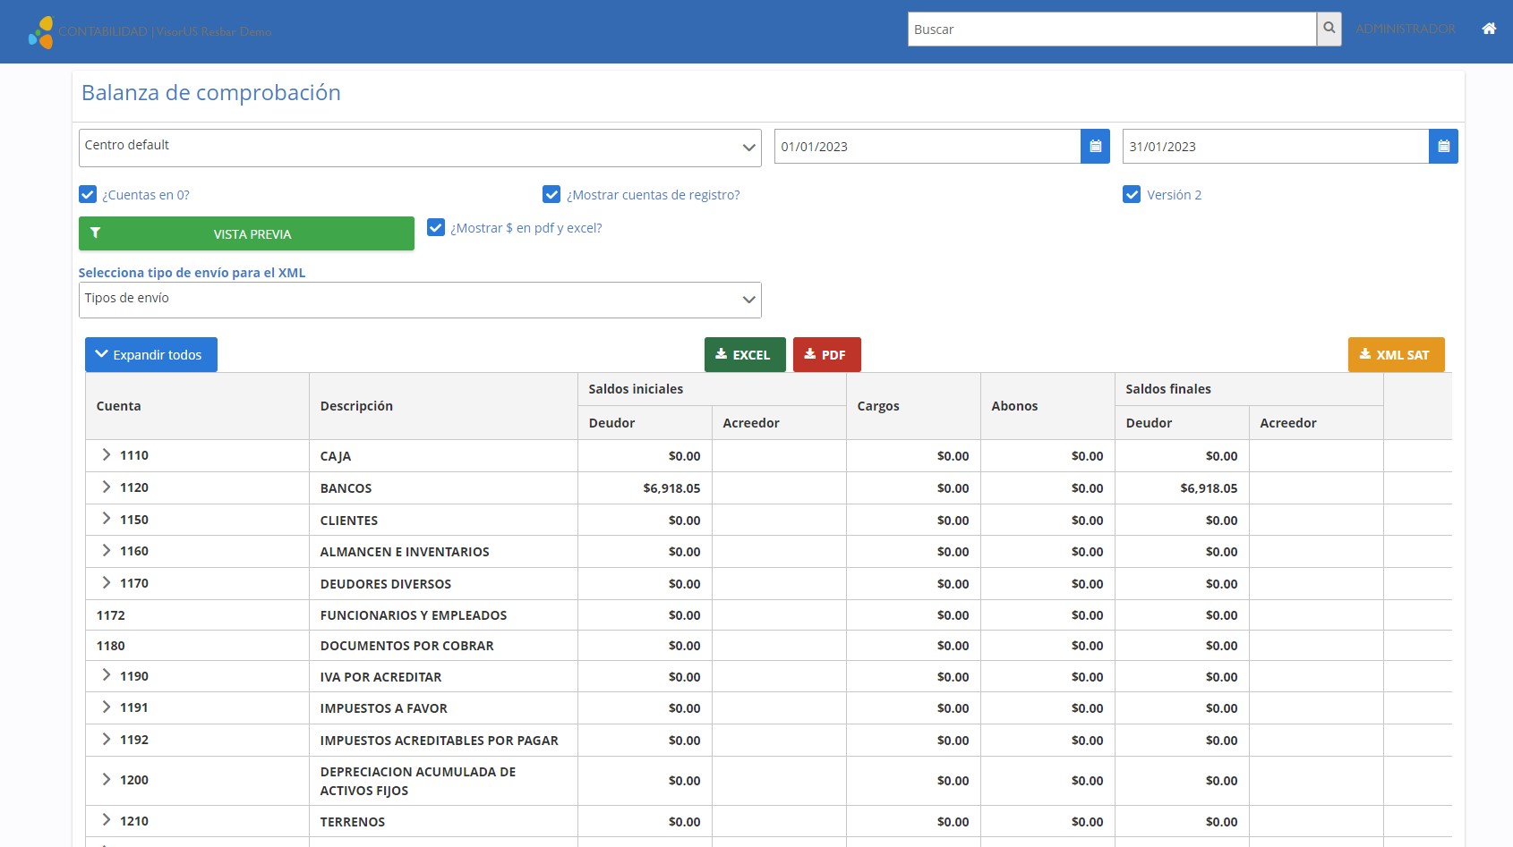Click the app logo in header
1513x847 pixels.
click(x=41, y=32)
